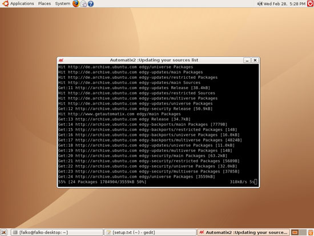Click the Automatix2 window title bar
This screenshot has height=236, width=314.
154,60
